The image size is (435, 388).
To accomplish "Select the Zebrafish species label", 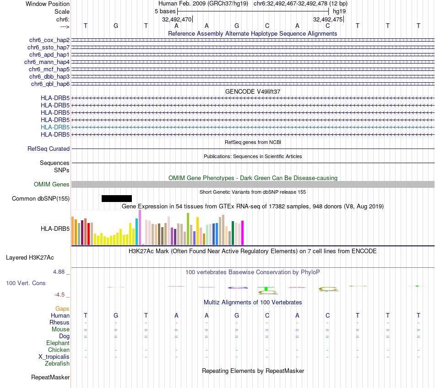I will tap(57, 364).
